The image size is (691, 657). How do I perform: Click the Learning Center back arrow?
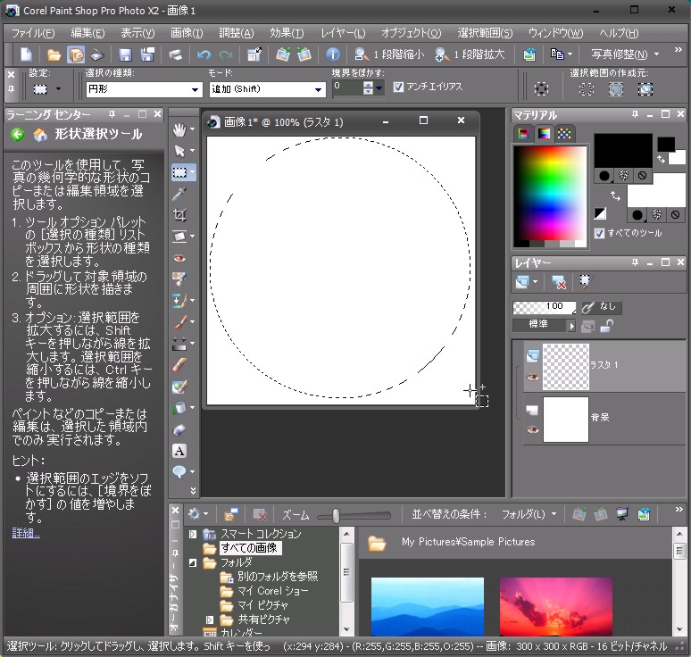pyautogui.click(x=18, y=135)
